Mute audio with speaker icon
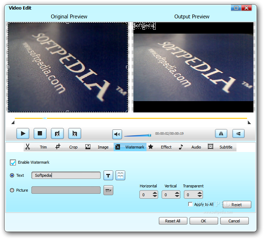 click(117, 134)
